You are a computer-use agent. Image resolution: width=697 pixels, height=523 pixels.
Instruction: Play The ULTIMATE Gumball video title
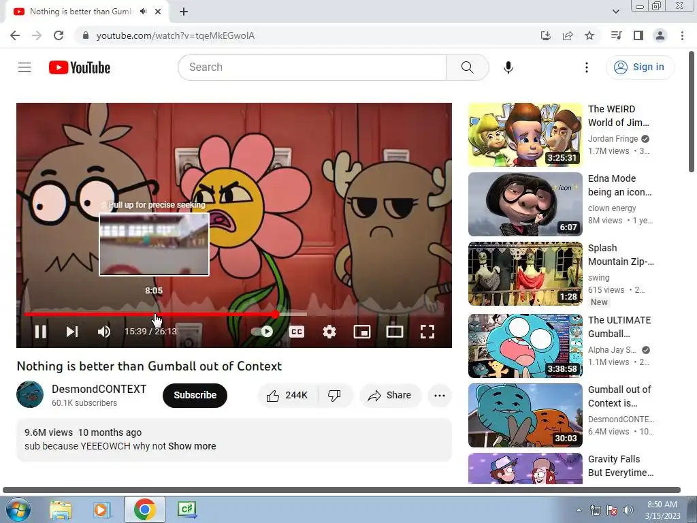click(x=619, y=327)
